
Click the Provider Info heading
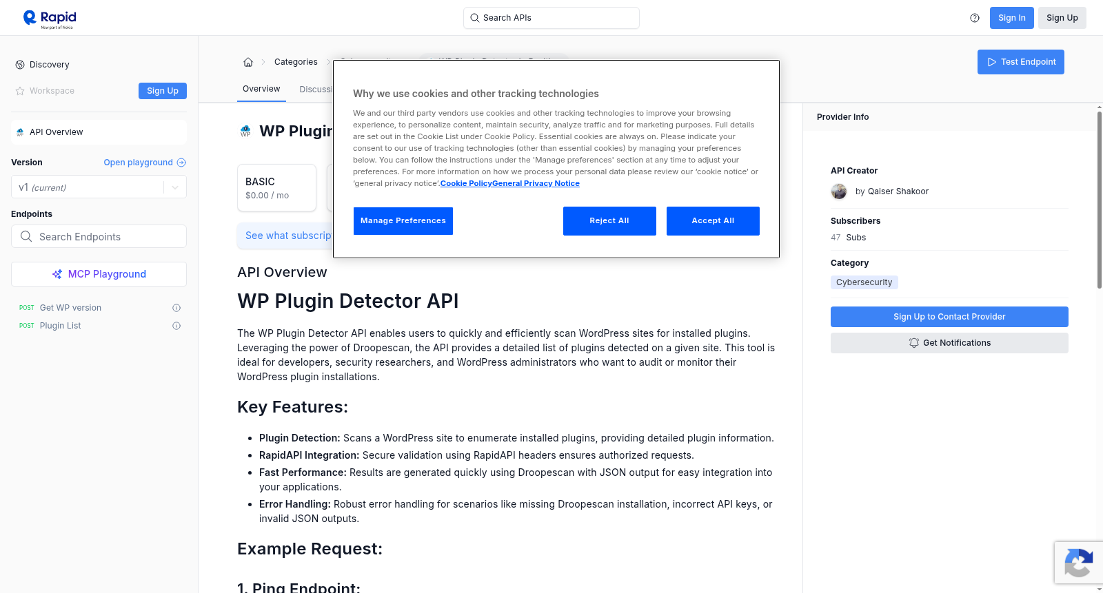click(x=842, y=117)
